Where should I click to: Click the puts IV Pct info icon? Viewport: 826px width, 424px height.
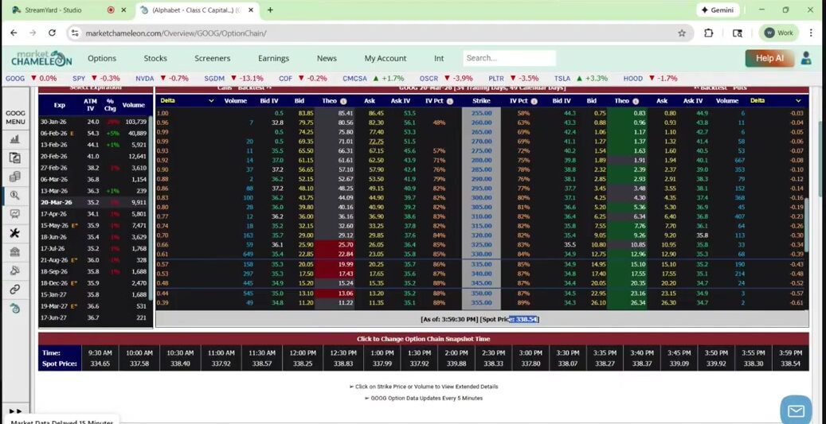tap(534, 101)
